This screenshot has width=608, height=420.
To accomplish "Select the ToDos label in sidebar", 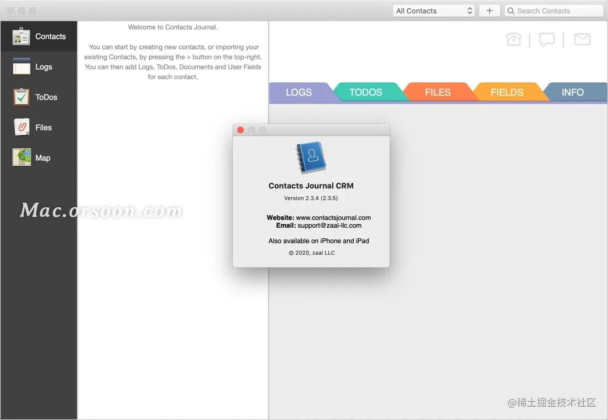I will coord(46,97).
